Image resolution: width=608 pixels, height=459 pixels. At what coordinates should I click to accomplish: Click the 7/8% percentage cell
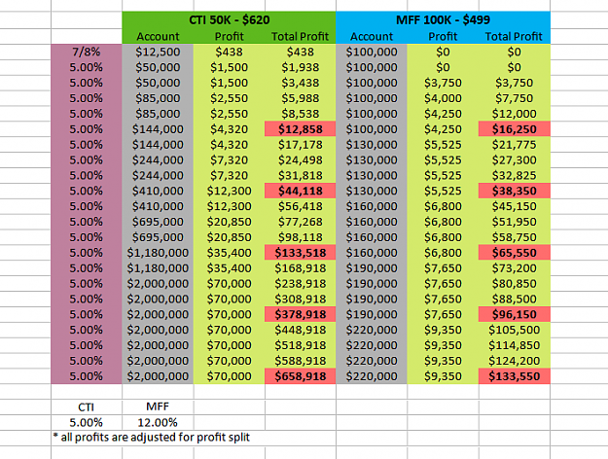[86, 52]
